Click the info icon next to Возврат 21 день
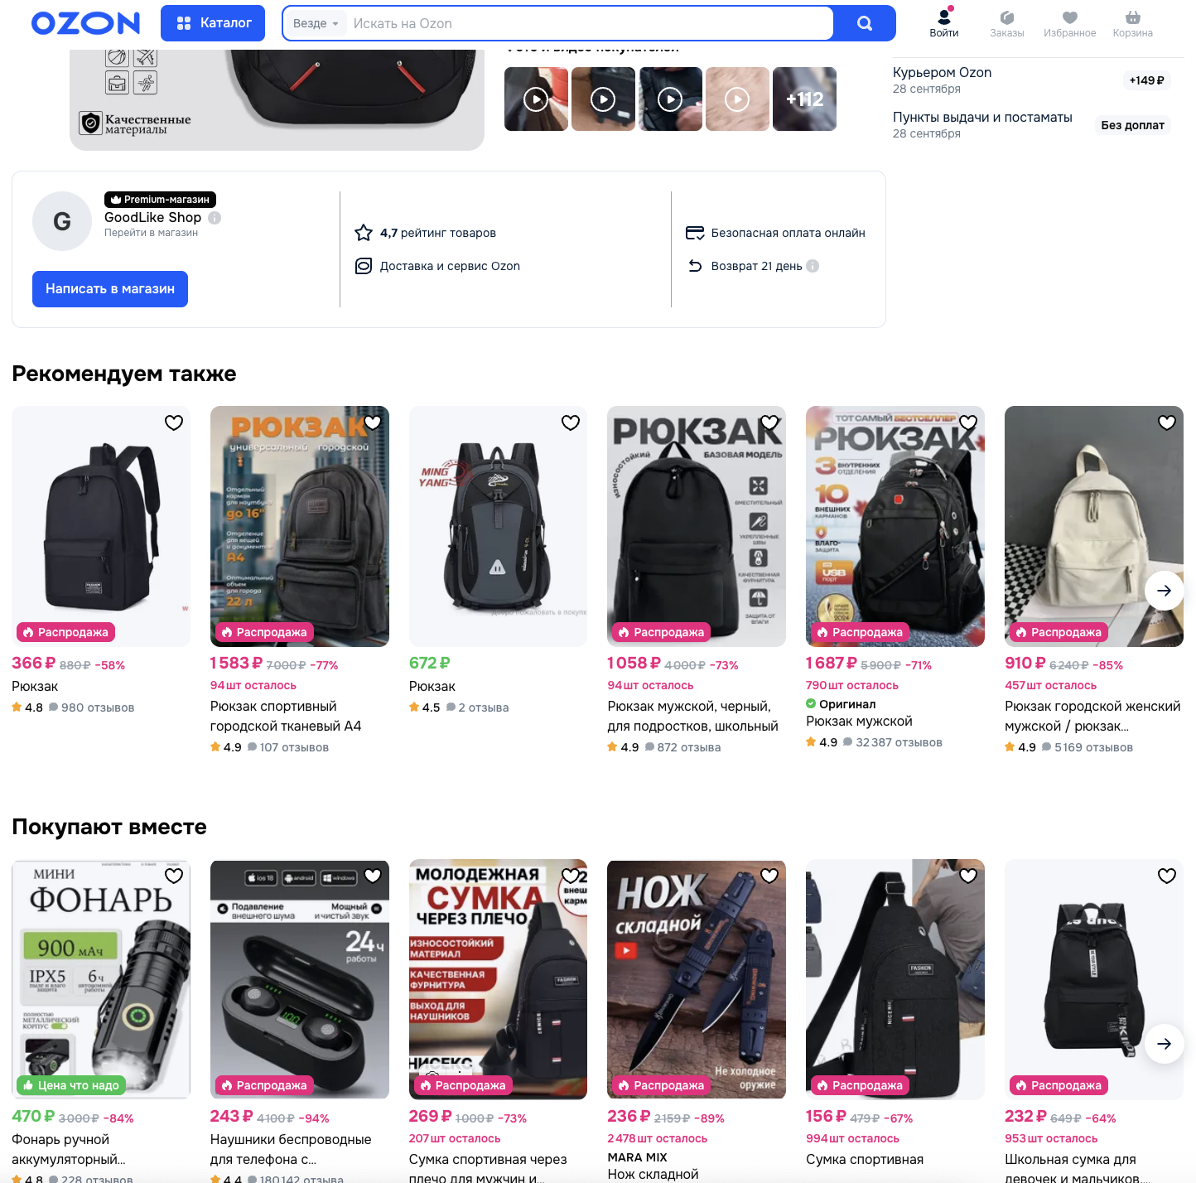The image size is (1196, 1183). point(813,266)
